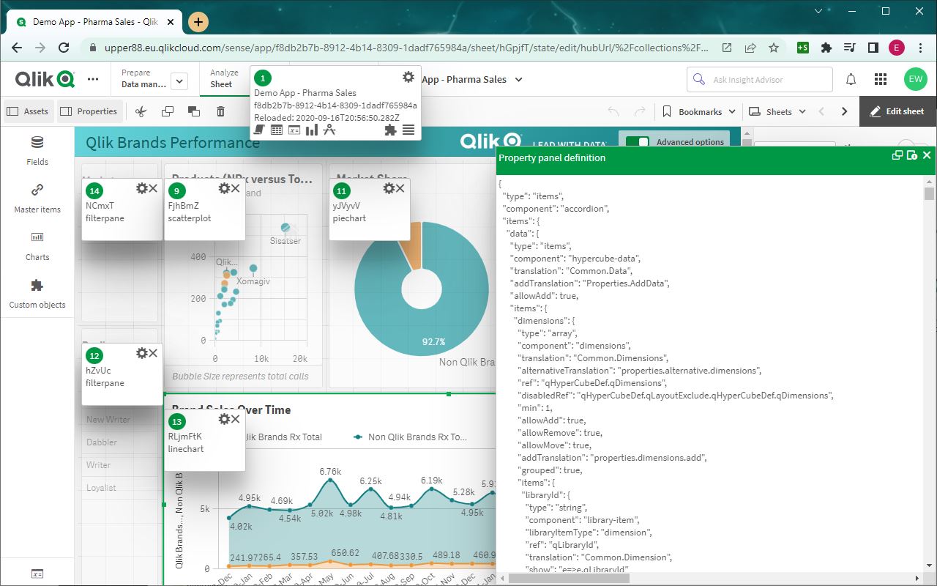
Task: Expand the Bookmarks dropdown
Action: pyautogui.click(x=699, y=111)
